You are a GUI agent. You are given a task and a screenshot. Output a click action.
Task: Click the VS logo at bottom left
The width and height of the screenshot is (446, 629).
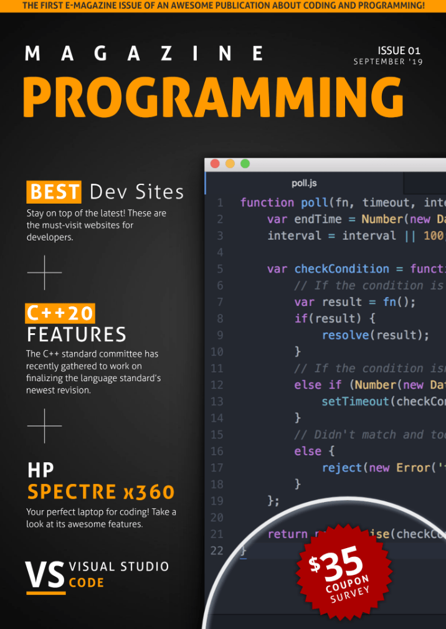(45, 574)
